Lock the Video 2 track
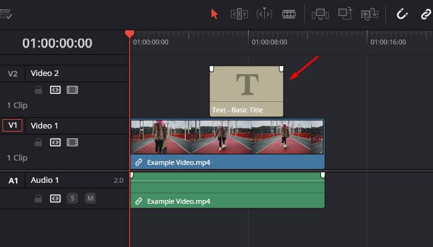Viewport: 433px width, 247px height. pyautogui.click(x=38, y=90)
